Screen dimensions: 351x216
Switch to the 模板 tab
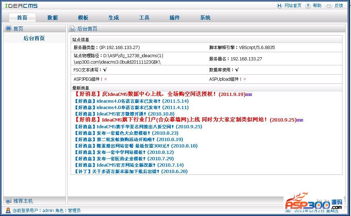point(83,17)
